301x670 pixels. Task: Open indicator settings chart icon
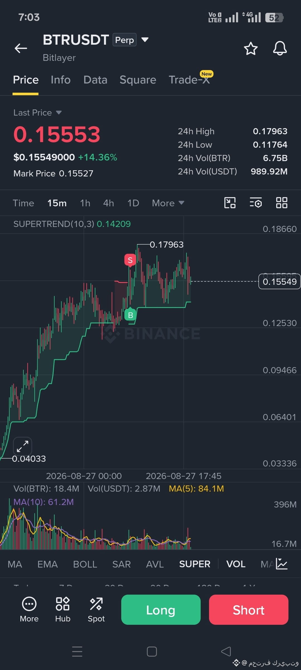pos(281,564)
